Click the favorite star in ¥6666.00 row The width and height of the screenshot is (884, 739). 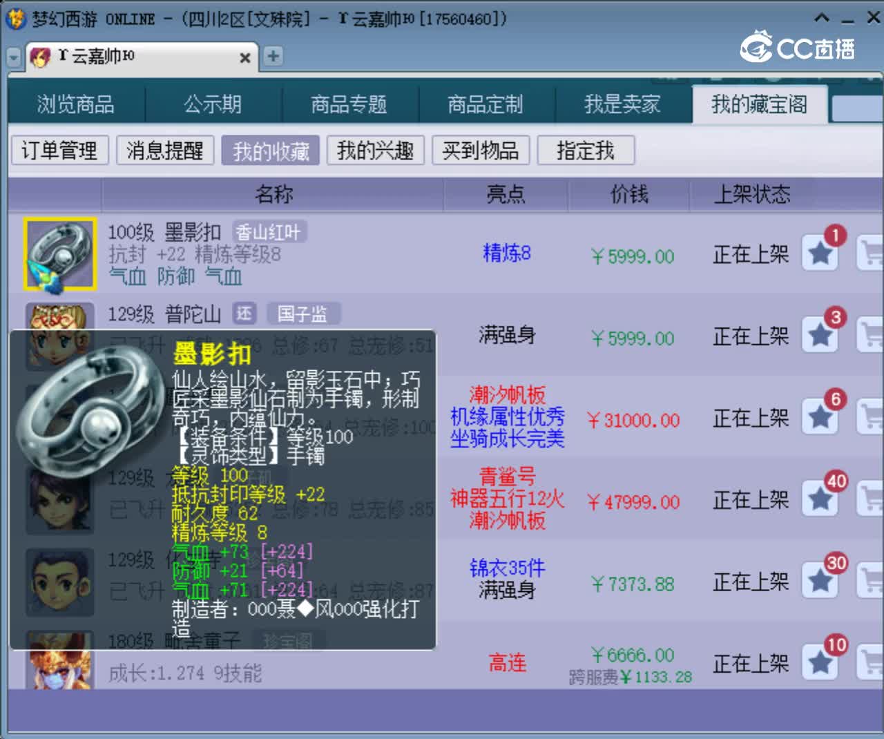(x=820, y=663)
